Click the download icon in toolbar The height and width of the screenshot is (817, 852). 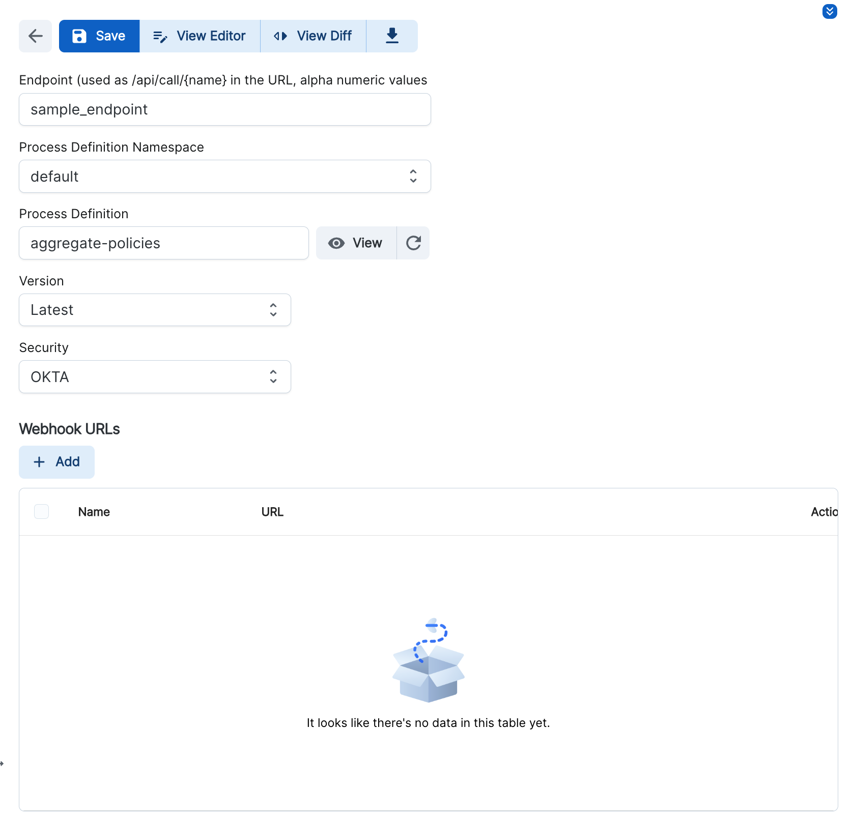pos(391,36)
